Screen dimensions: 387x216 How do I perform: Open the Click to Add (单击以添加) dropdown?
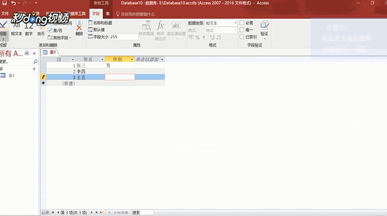162,60
